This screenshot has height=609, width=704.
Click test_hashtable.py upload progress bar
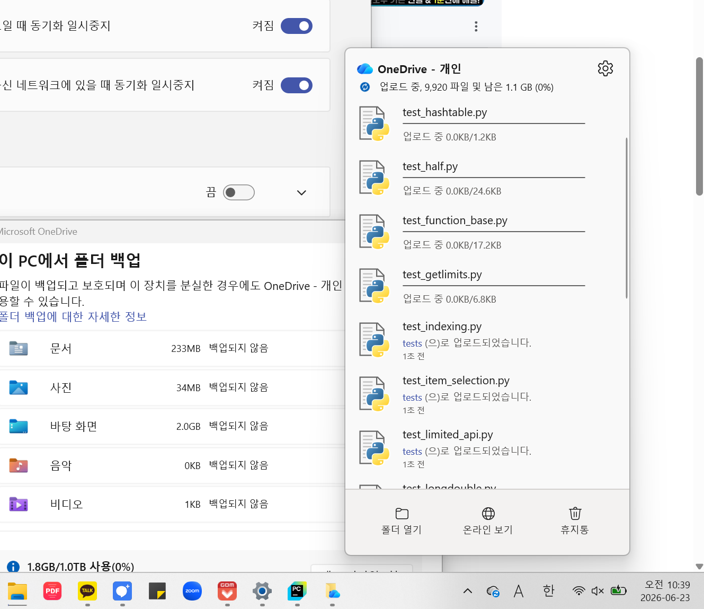pyautogui.click(x=494, y=123)
